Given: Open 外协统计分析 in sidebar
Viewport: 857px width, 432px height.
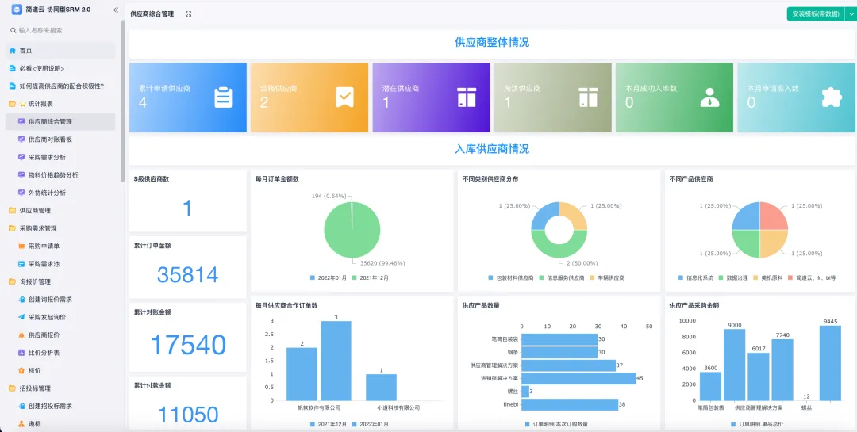Looking at the screenshot, I should coord(60,193).
